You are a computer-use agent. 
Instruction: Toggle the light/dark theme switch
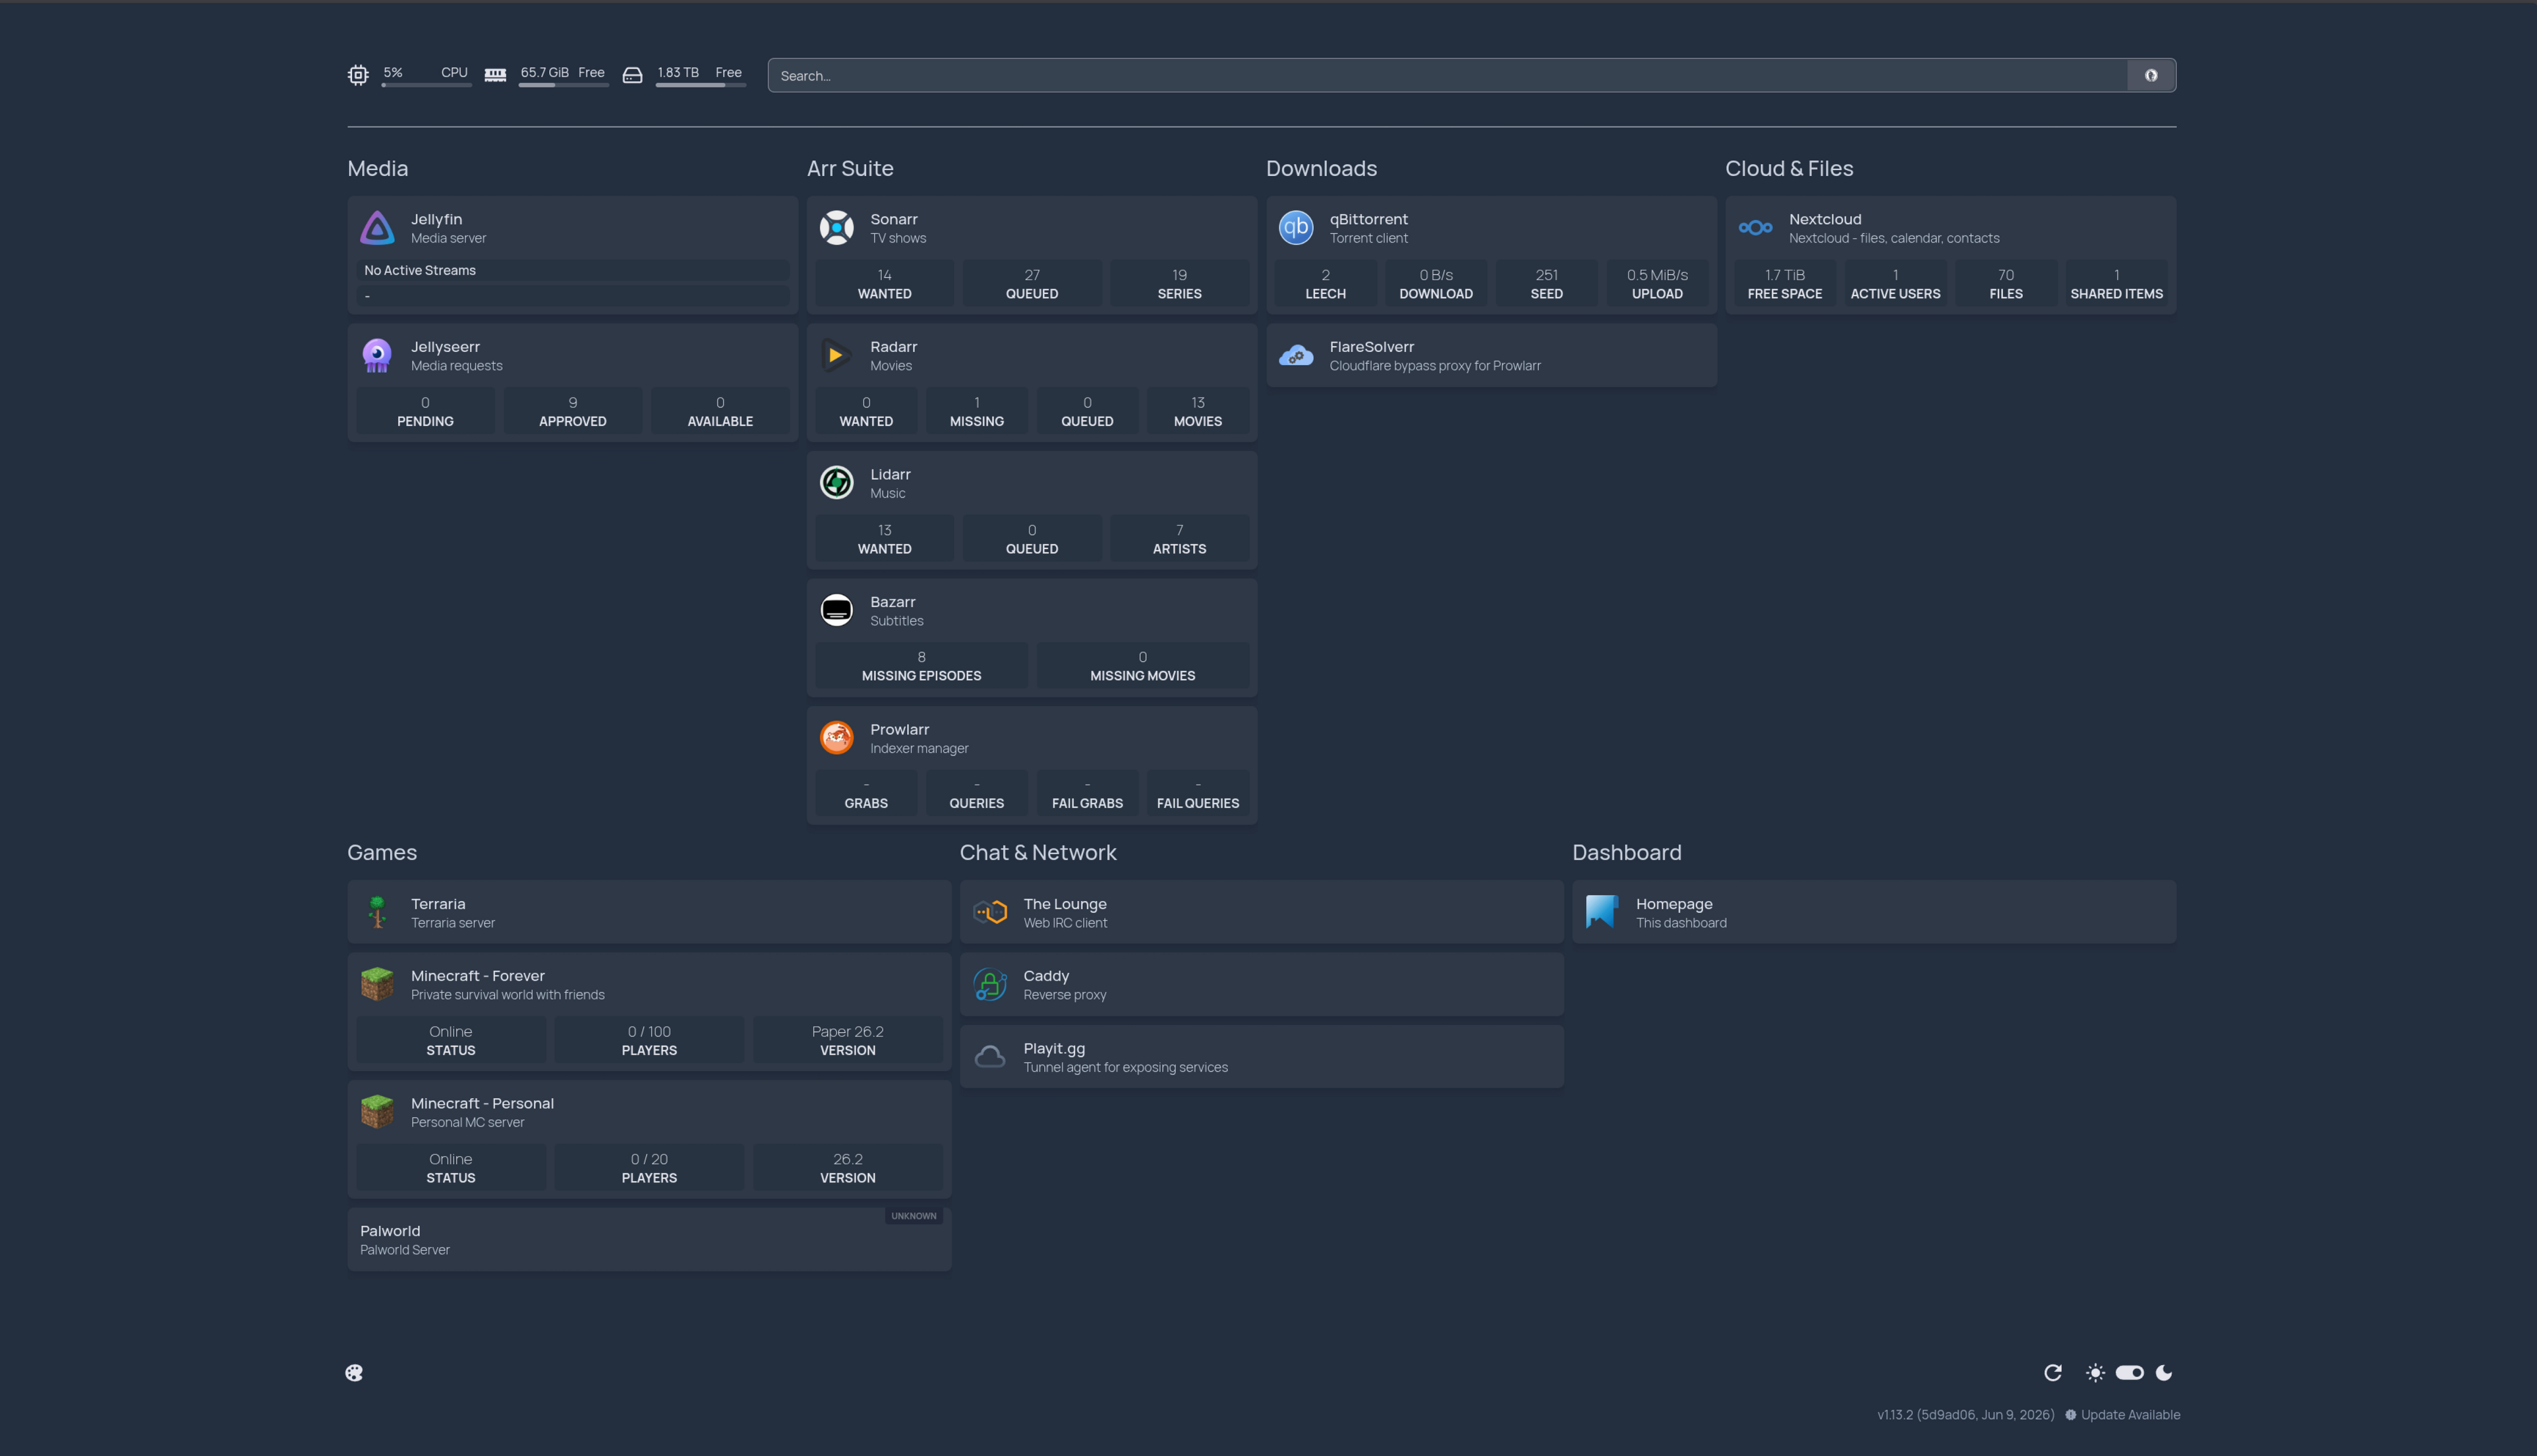tap(2129, 1373)
